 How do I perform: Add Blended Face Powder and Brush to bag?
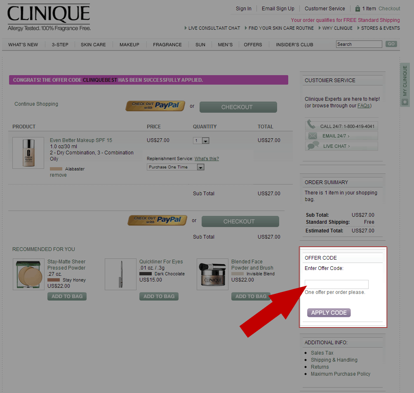251,296
